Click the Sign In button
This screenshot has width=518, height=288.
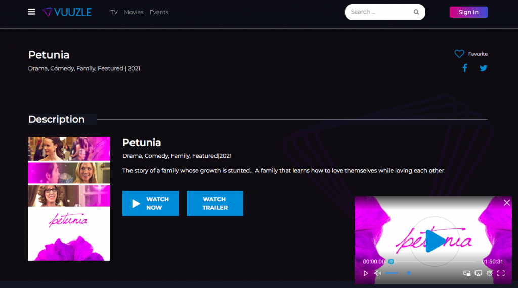coord(468,12)
